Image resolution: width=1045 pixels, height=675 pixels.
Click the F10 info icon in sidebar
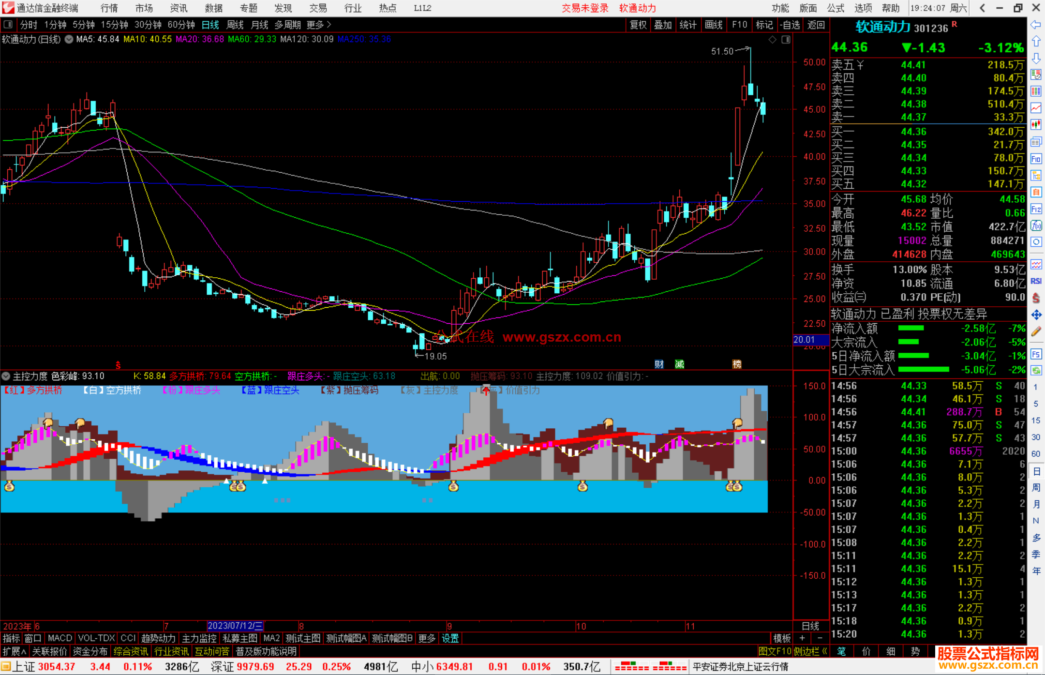click(x=1036, y=159)
